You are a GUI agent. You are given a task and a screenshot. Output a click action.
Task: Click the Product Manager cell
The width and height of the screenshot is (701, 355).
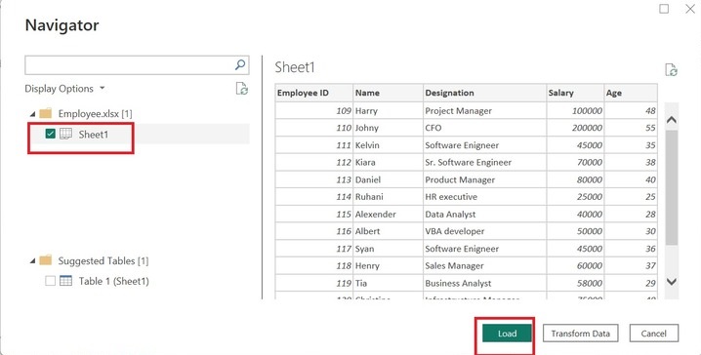(484, 179)
